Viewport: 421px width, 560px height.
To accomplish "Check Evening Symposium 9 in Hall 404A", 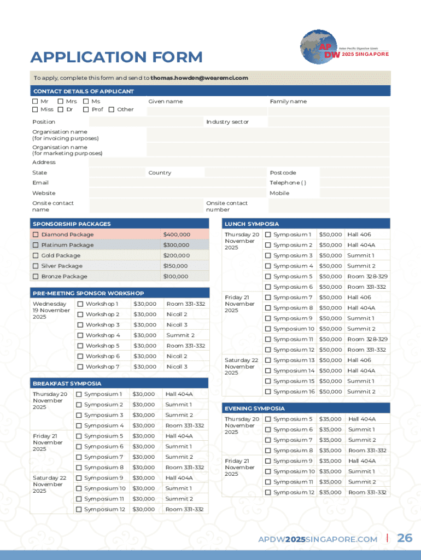I will [x=268, y=461].
